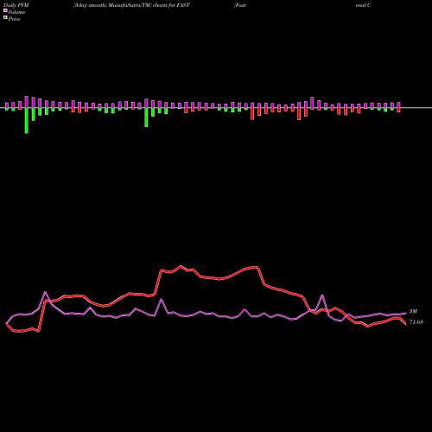432x432 pixels.
Task: Click the '71.68' price value label
Action: 416,322
